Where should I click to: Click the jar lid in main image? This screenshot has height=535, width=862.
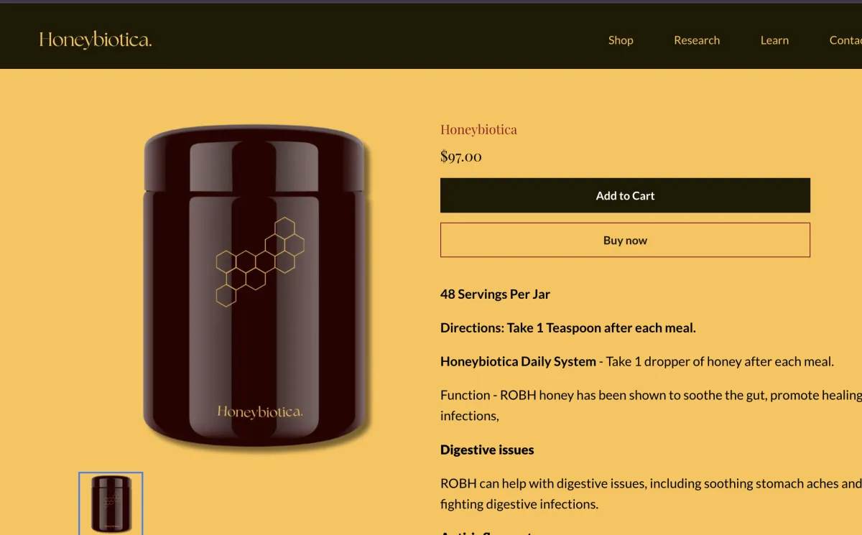[x=254, y=158]
